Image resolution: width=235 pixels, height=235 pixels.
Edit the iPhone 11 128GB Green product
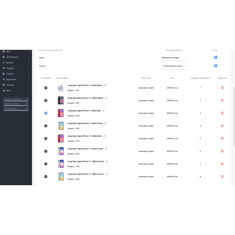click(x=107, y=174)
